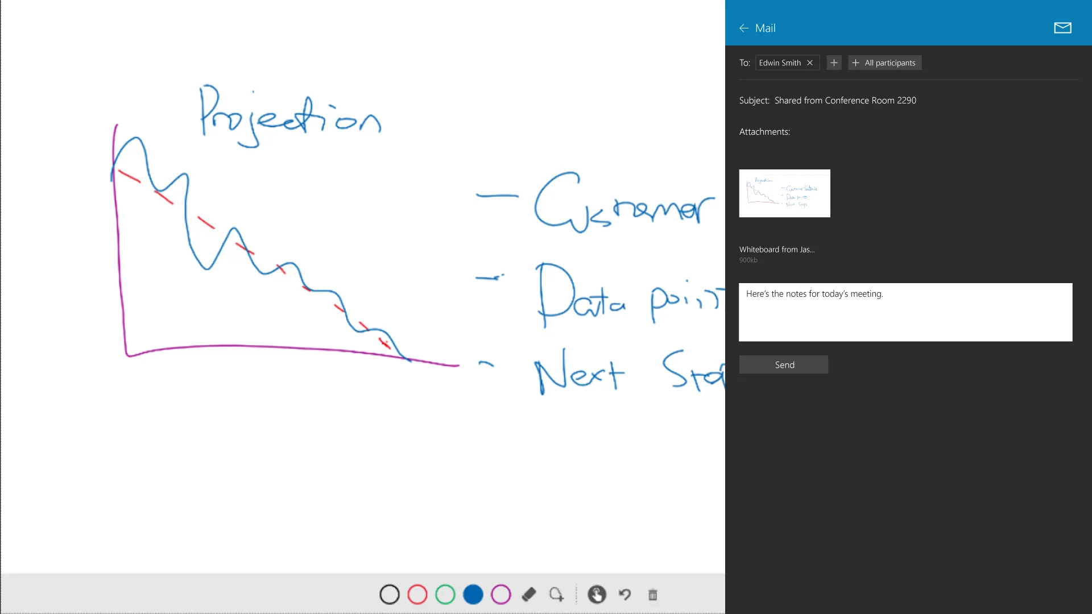Remove Edwin Smith recipient with X
Image resolution: width=1092 pixels, height=614 pixels.
tap(810, 63)
